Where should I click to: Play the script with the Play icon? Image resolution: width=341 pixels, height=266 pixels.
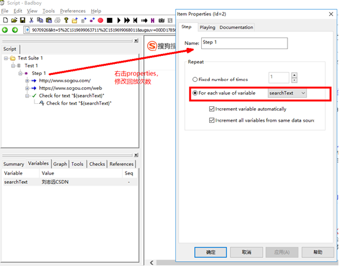coord(119,20)
